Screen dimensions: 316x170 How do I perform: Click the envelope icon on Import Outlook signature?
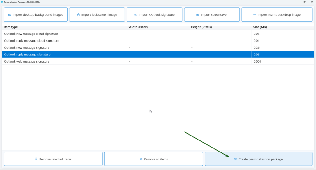(136, 15)
